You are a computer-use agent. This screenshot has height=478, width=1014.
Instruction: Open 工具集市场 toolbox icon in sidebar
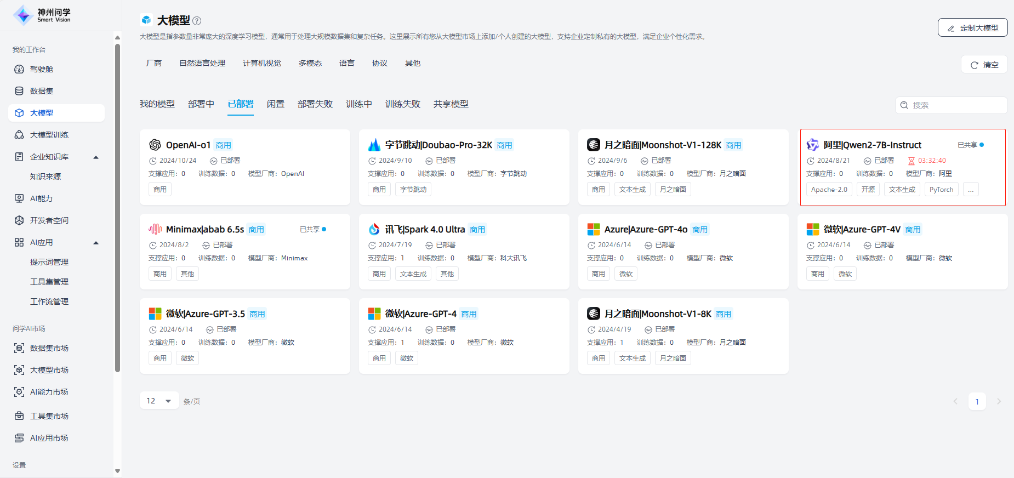19,416
